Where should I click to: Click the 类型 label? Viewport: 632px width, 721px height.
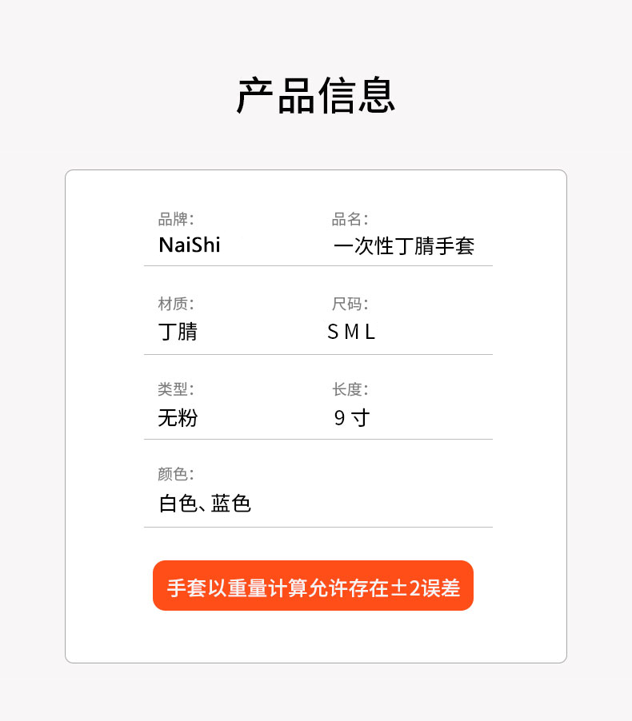point(176,389)
